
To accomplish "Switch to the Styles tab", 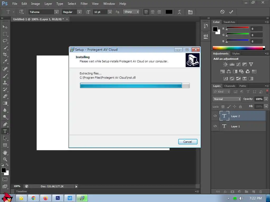I will click(236, 54).
